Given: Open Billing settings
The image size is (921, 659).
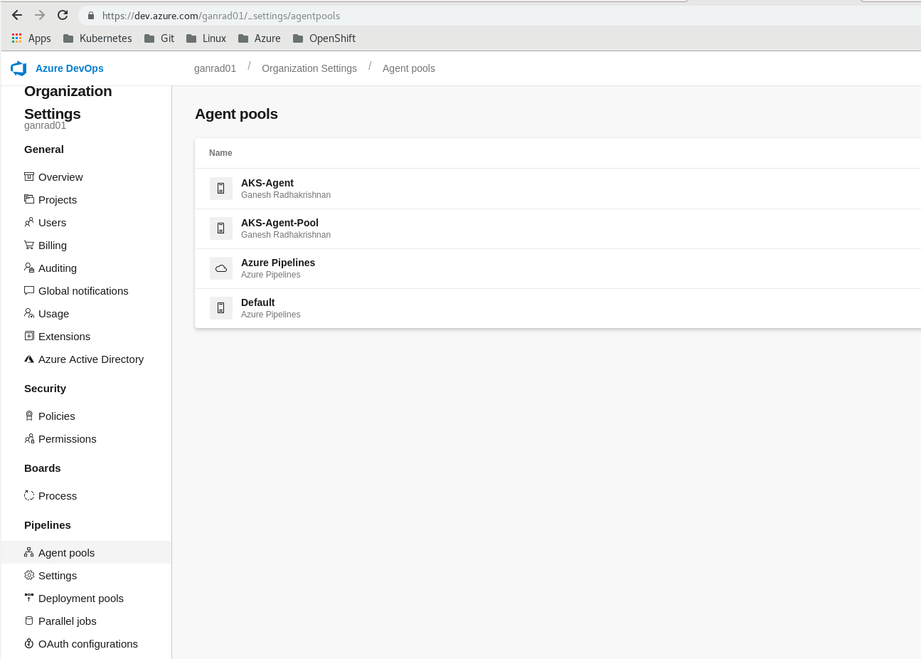Looking at the screenshot, I should (x=53, y=246).
